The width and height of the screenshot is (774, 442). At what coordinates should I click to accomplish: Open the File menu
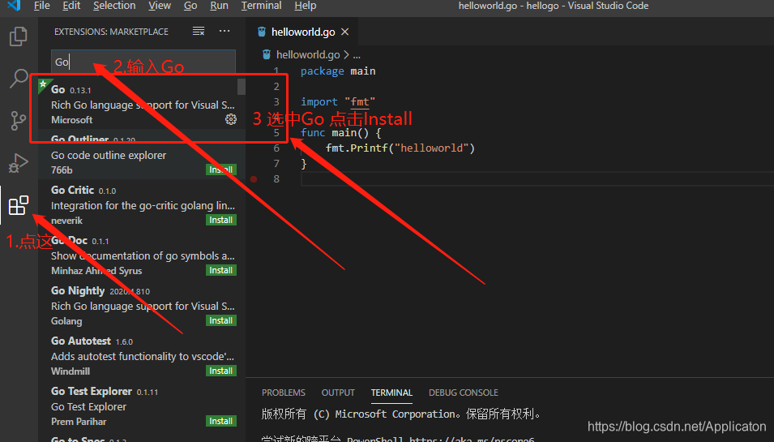(41, 6)
